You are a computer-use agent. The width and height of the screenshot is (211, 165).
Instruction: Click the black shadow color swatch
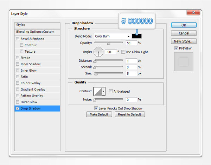pos(137,36)
